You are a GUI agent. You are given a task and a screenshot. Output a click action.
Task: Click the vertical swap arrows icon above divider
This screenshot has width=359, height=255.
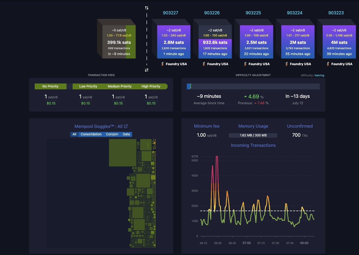coord(147,8)
